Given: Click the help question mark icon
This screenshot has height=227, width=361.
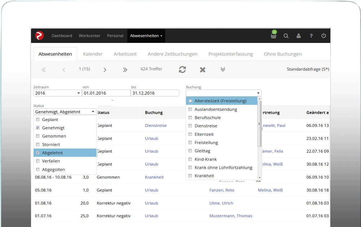Looking at the screenshot, I should [311, 36].
